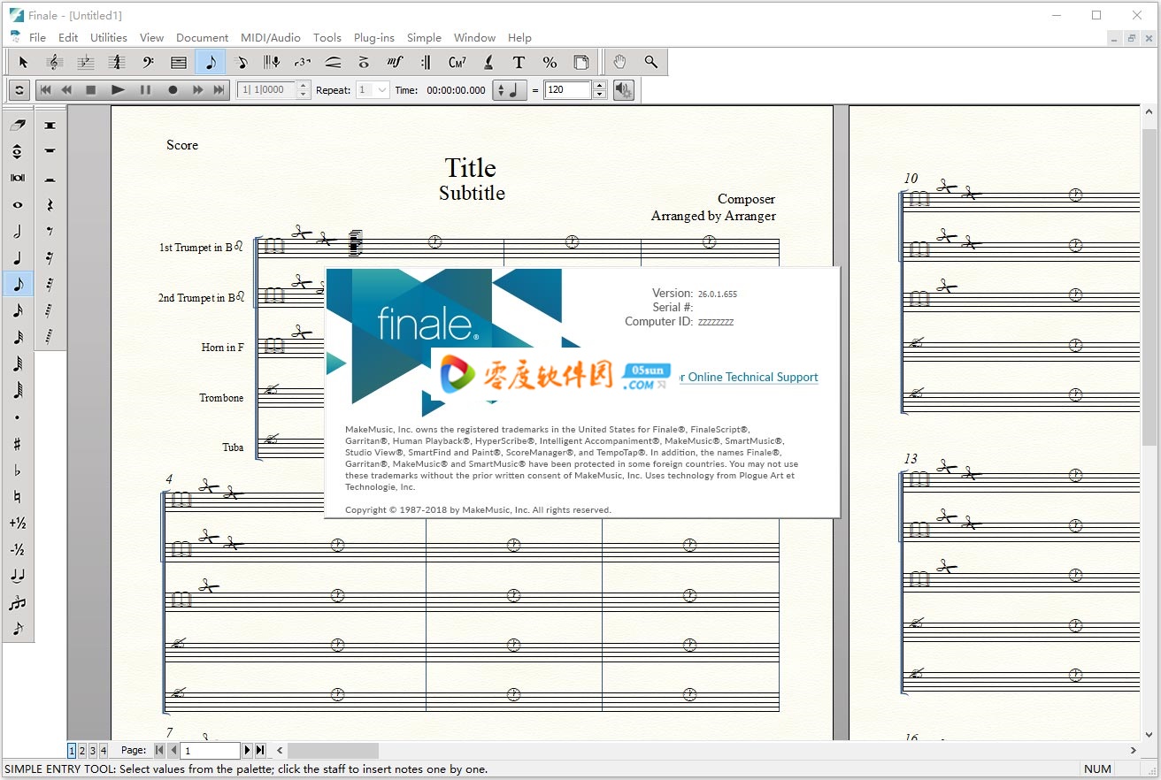Toggle the flat accidental

pyautogui.click(x=18, y=470)
